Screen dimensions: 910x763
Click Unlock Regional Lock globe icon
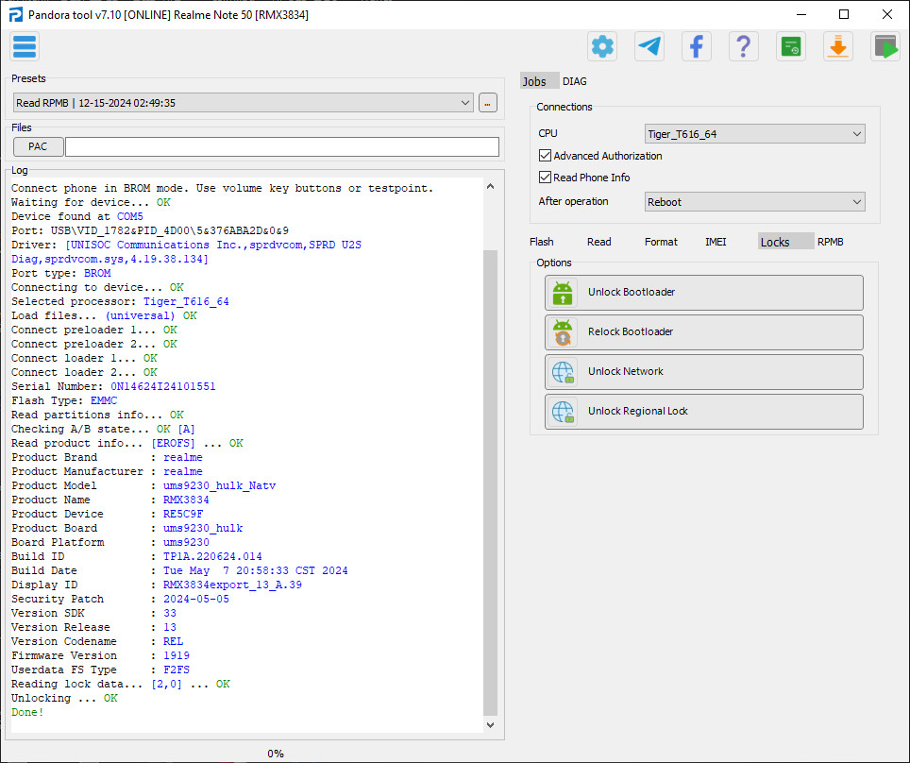tap(563, 412)
